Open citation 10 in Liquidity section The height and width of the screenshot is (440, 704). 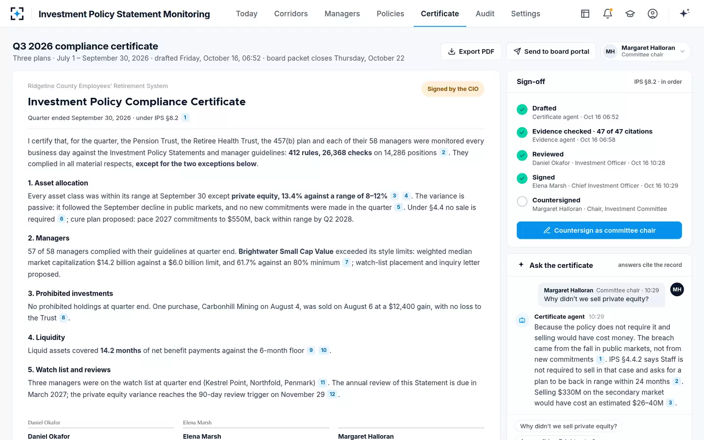(324, 351)
